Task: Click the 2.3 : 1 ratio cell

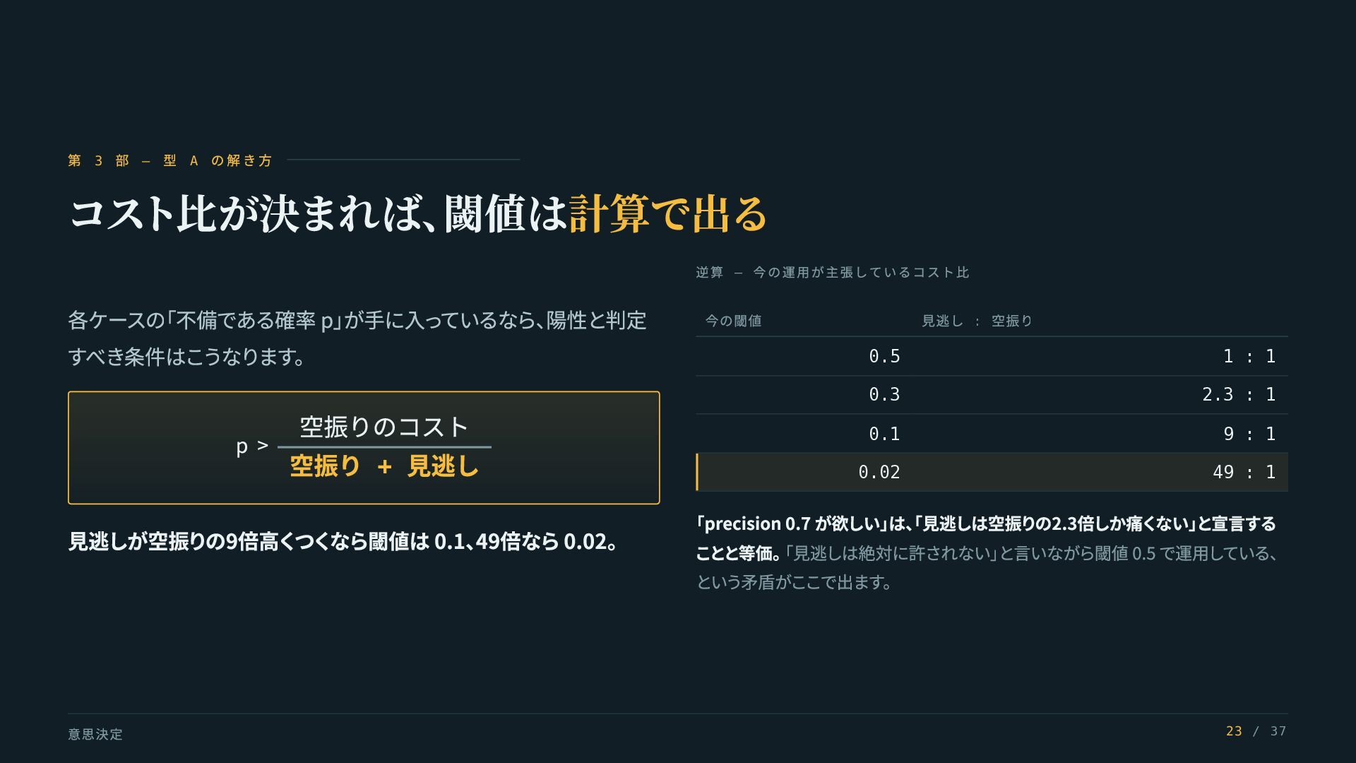Action: click(1239, 394)
